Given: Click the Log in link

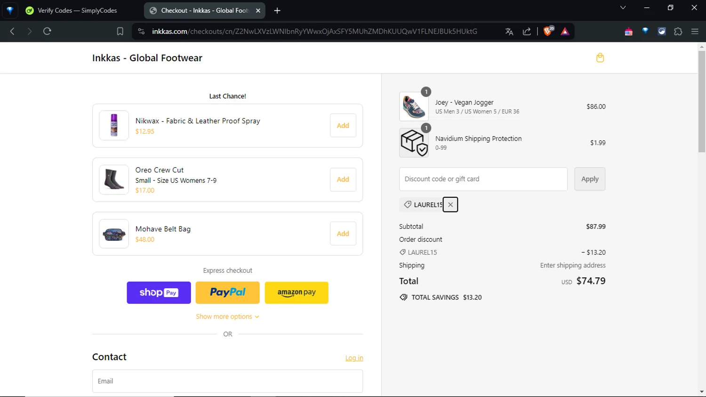Looking at the screenshot, I should pyautogui.click(x=354, y=358).
